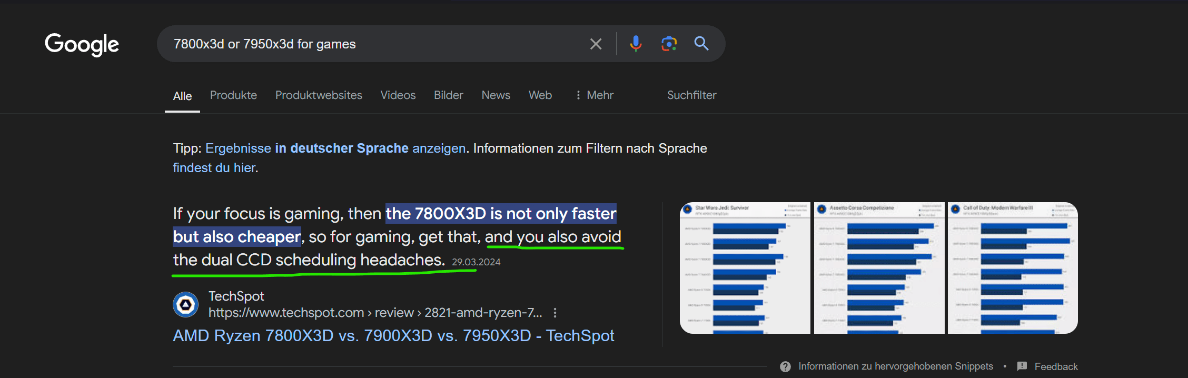Expand the Mehr dropdown menu
Image resolution: width=1188 pixels, height=378 pixels.
pos(595,95)
